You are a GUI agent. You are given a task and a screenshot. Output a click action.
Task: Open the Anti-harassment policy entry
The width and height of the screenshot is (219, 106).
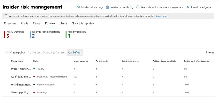click(x=109, y=84)
